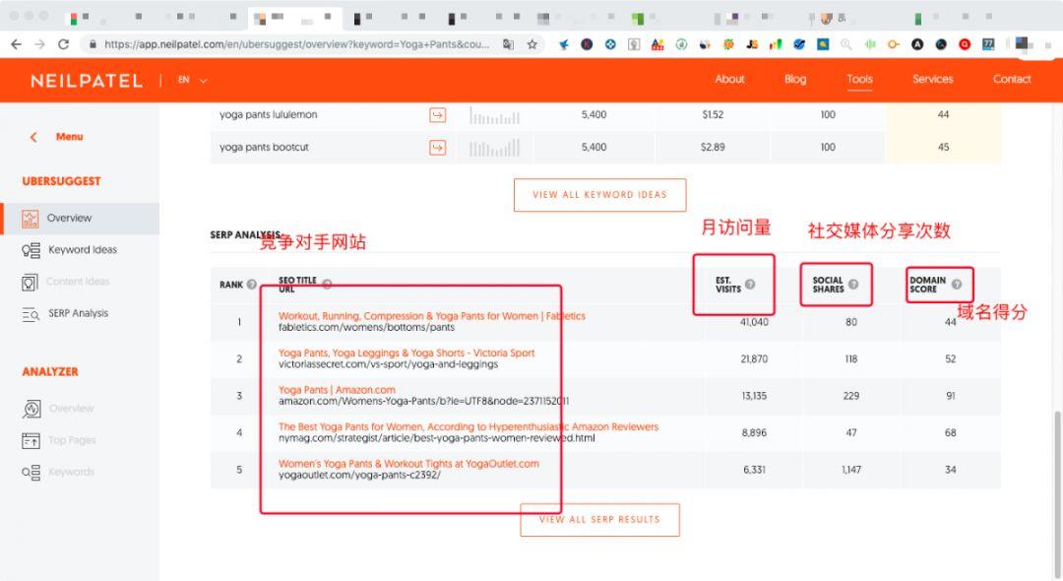Click the $1.52 CPC value
The height and width of the screenshot is (581, 1063).
[x=713, y=114]
